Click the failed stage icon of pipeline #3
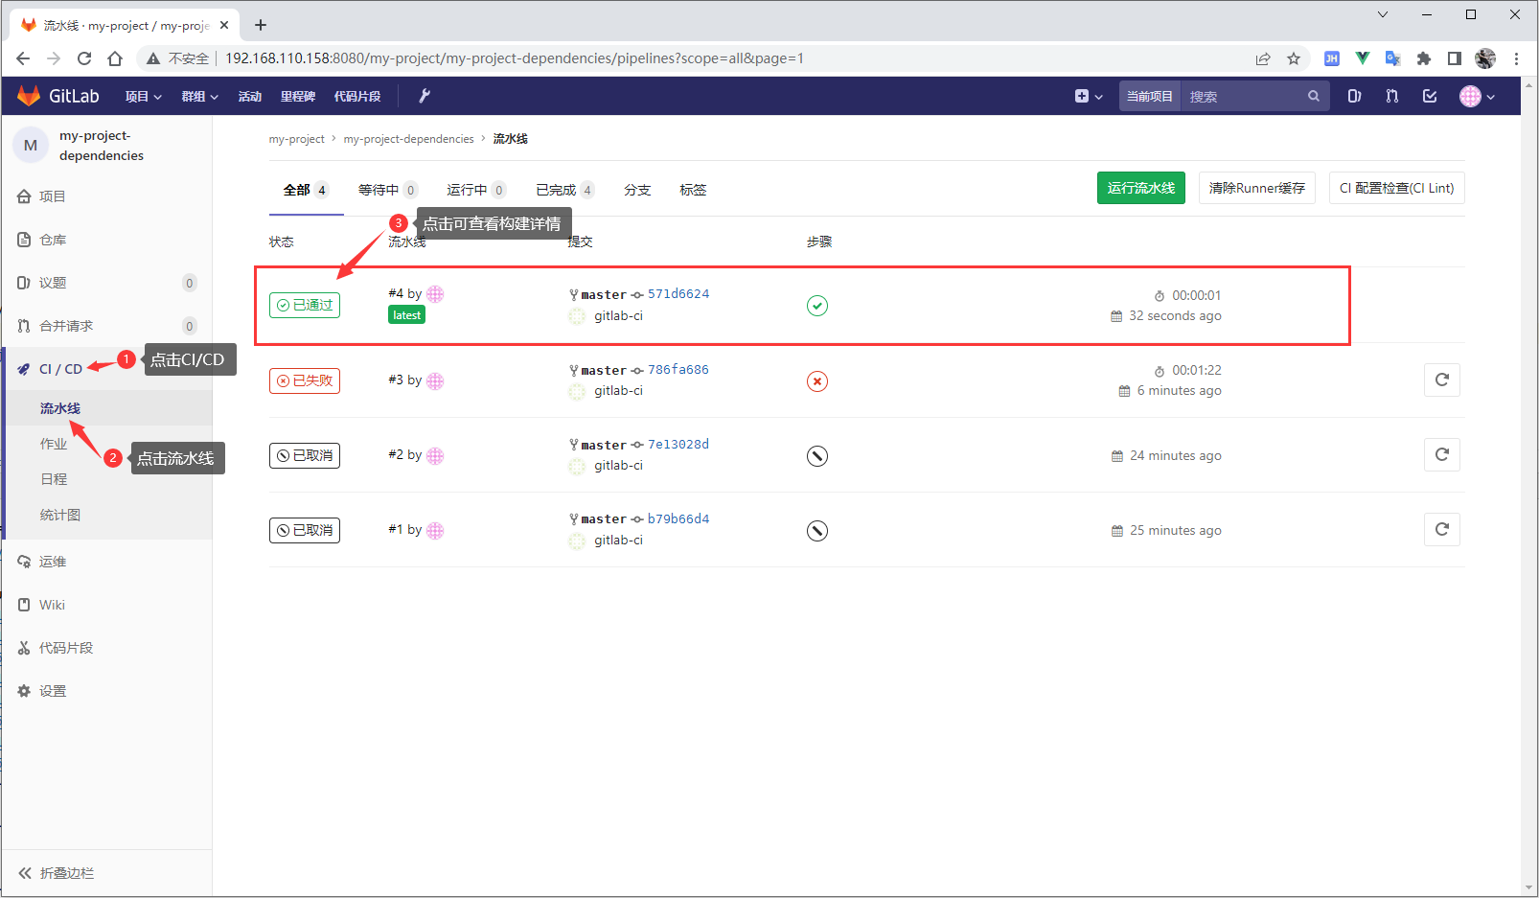Viewport: 1539px width, 898px height. [817, 381]
